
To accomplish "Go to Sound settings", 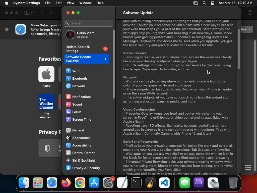I will click(x=86, y=104).
